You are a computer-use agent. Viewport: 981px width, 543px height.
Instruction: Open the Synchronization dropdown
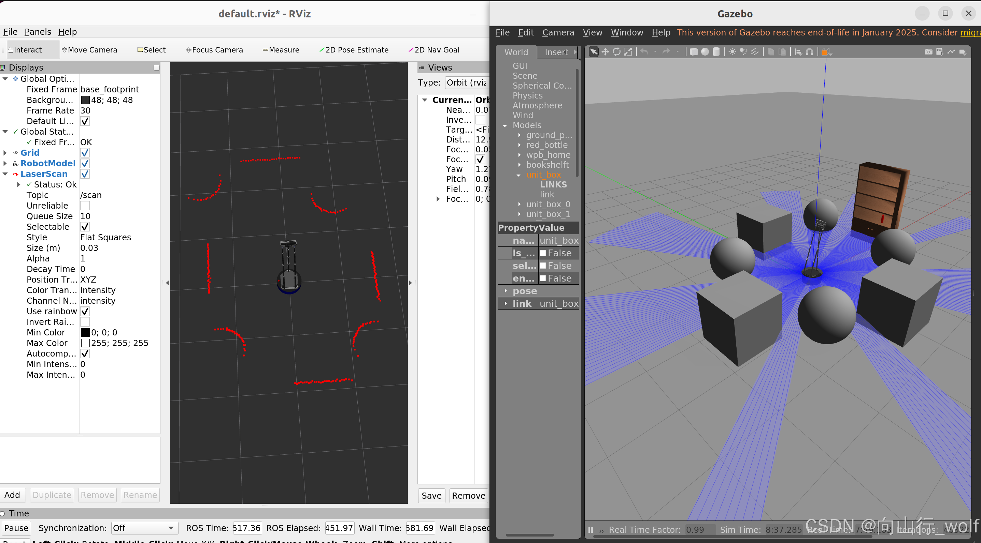144,528
